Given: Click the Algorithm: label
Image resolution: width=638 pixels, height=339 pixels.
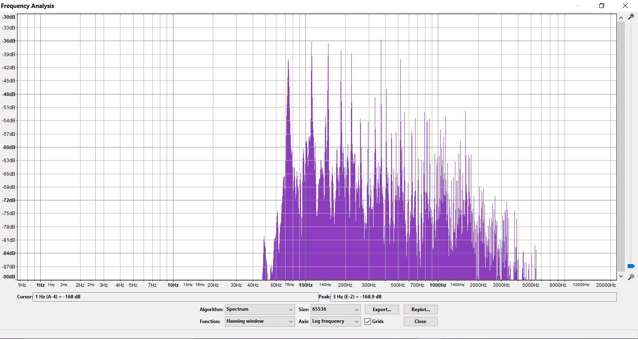Looking at the screenshot, I should tap(211, 310).
